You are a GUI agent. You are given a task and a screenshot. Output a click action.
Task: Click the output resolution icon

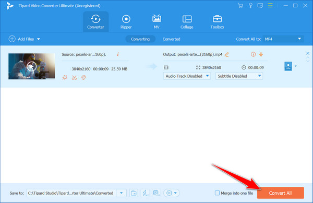click(198, 67)
